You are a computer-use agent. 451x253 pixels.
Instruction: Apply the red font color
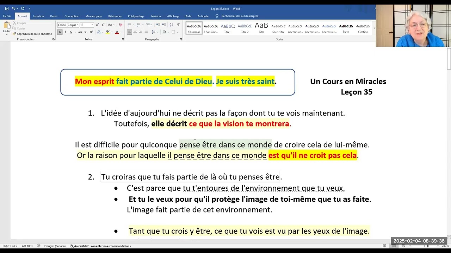coord(117,32)
